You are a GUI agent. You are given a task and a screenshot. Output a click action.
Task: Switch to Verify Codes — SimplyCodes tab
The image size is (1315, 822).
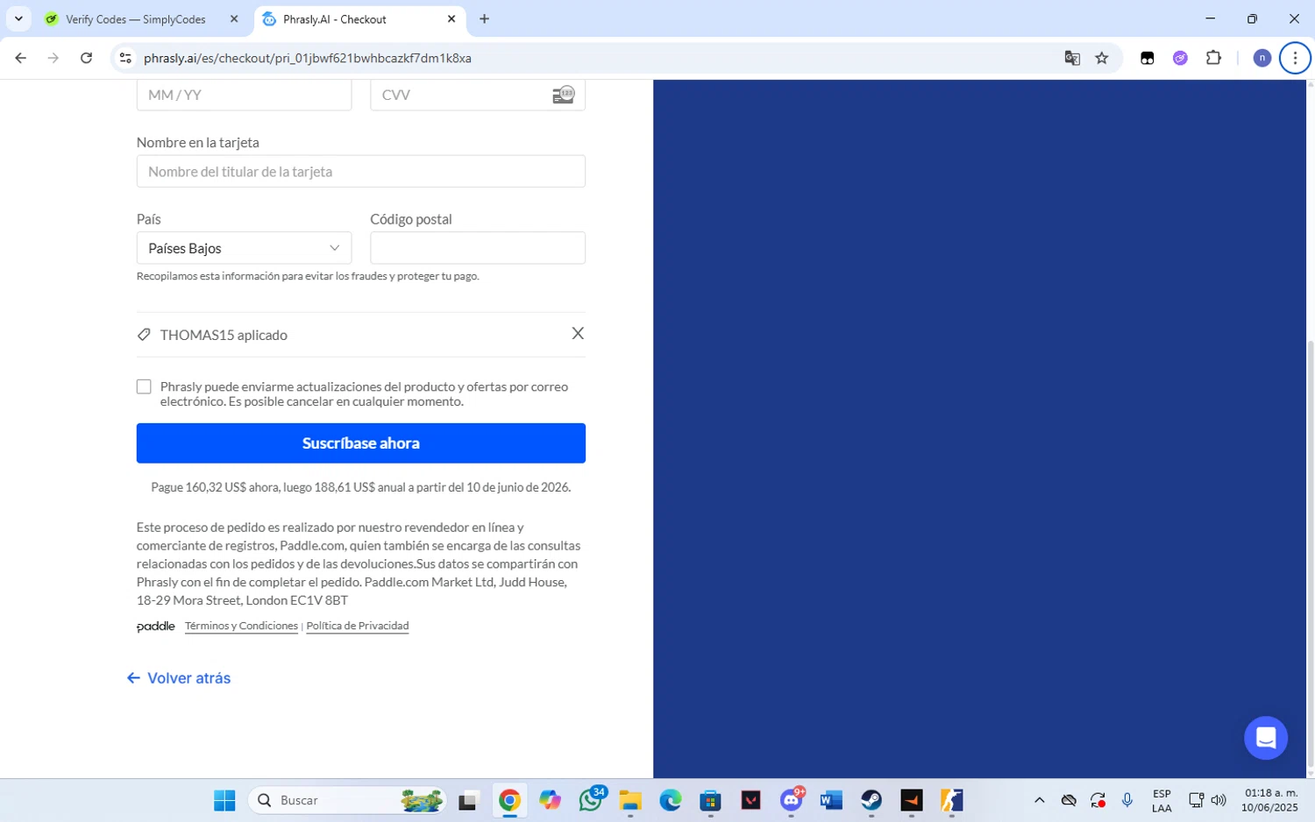(136, 19)
